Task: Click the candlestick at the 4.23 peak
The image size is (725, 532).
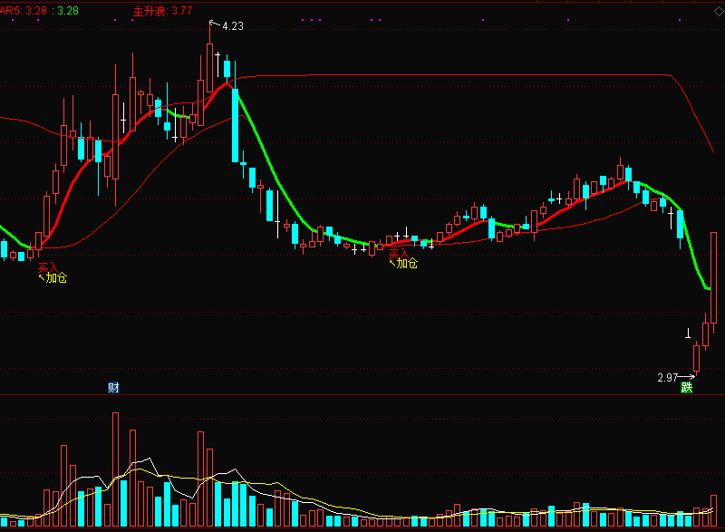Action: [210, 57]
